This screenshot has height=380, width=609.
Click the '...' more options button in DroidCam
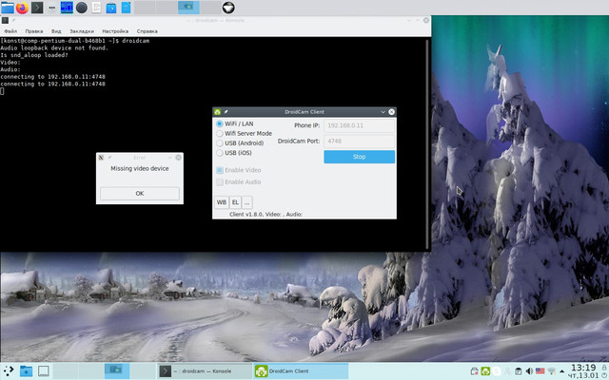tap(247, 202)
